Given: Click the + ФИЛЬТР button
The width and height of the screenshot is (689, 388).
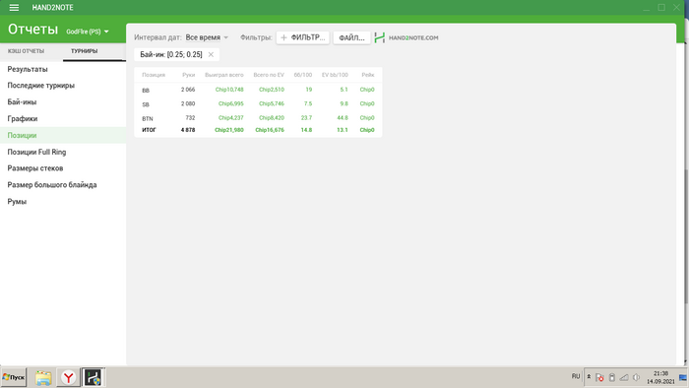Looking at the screenshot, I should (x=303, y=37).
